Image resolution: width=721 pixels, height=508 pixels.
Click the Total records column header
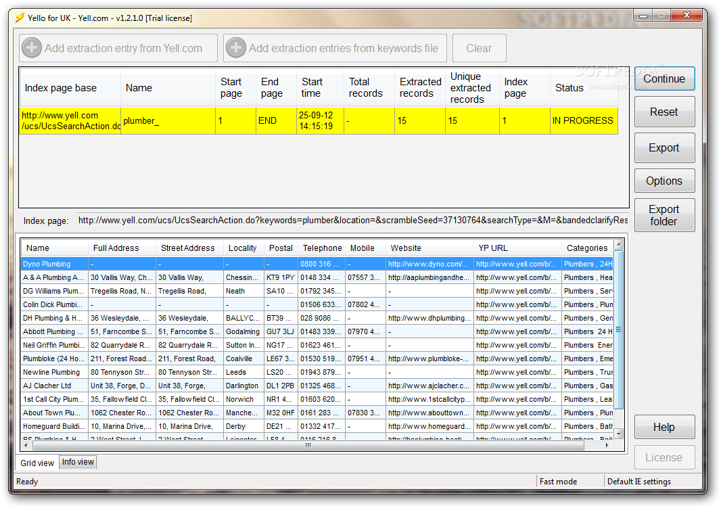click(x=369, y=88)
